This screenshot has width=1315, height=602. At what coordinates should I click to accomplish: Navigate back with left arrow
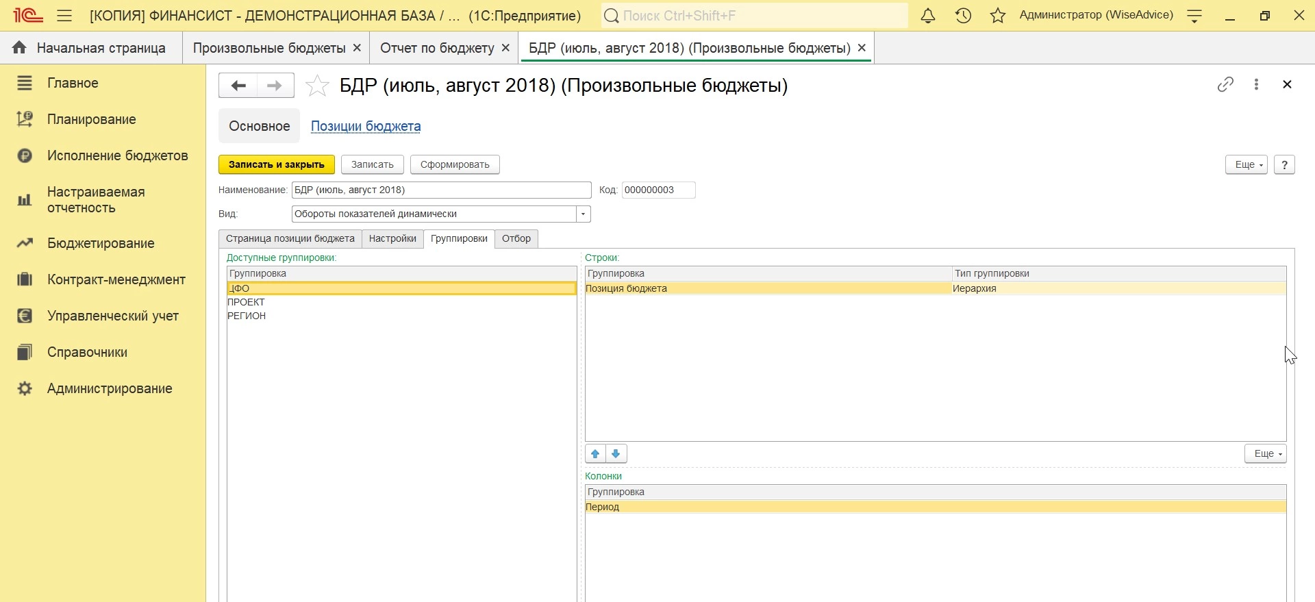coord(238,86)
